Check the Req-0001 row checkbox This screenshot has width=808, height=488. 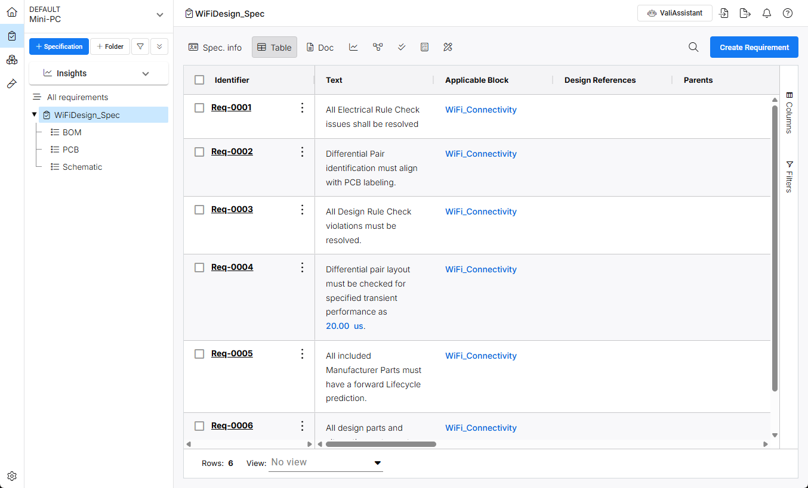pos(199,108)
